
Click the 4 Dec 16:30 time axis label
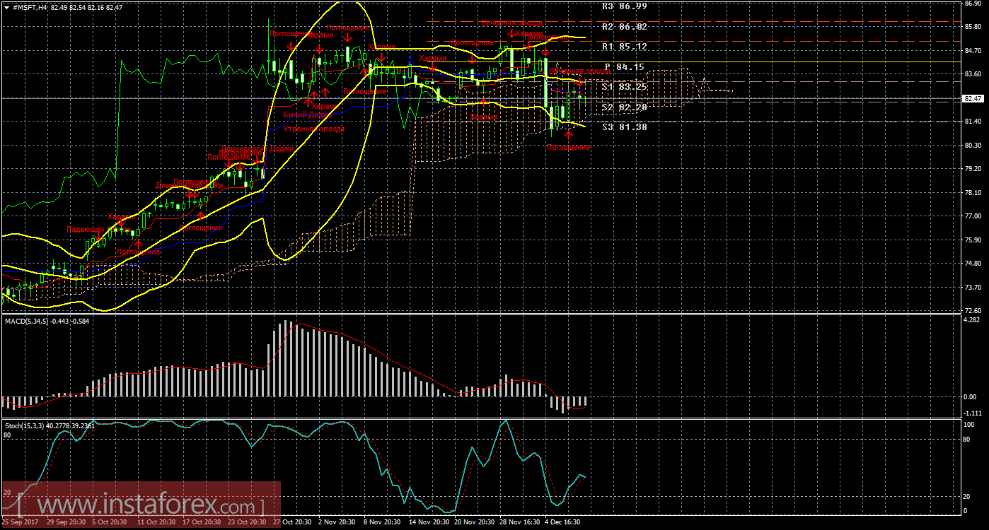[563, 522]
